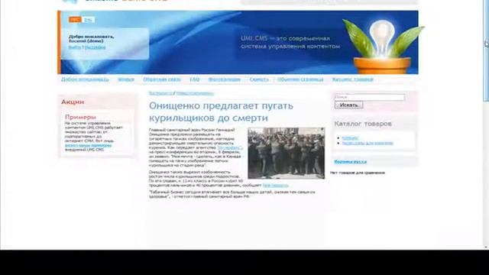Open the Фотогалерея menu item
The width and height of the screenshot is (489, 275).
225,79
